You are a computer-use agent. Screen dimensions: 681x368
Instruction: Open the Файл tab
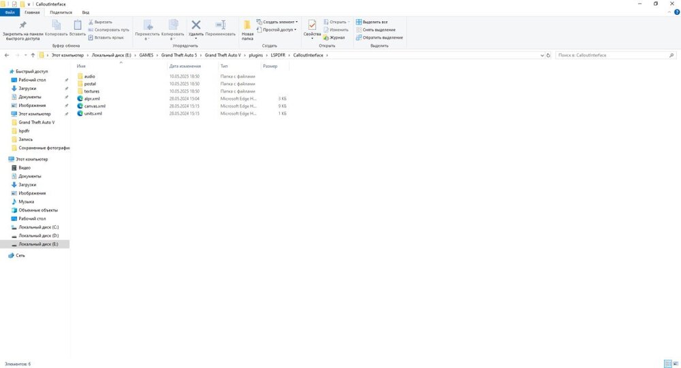(10, 12)
